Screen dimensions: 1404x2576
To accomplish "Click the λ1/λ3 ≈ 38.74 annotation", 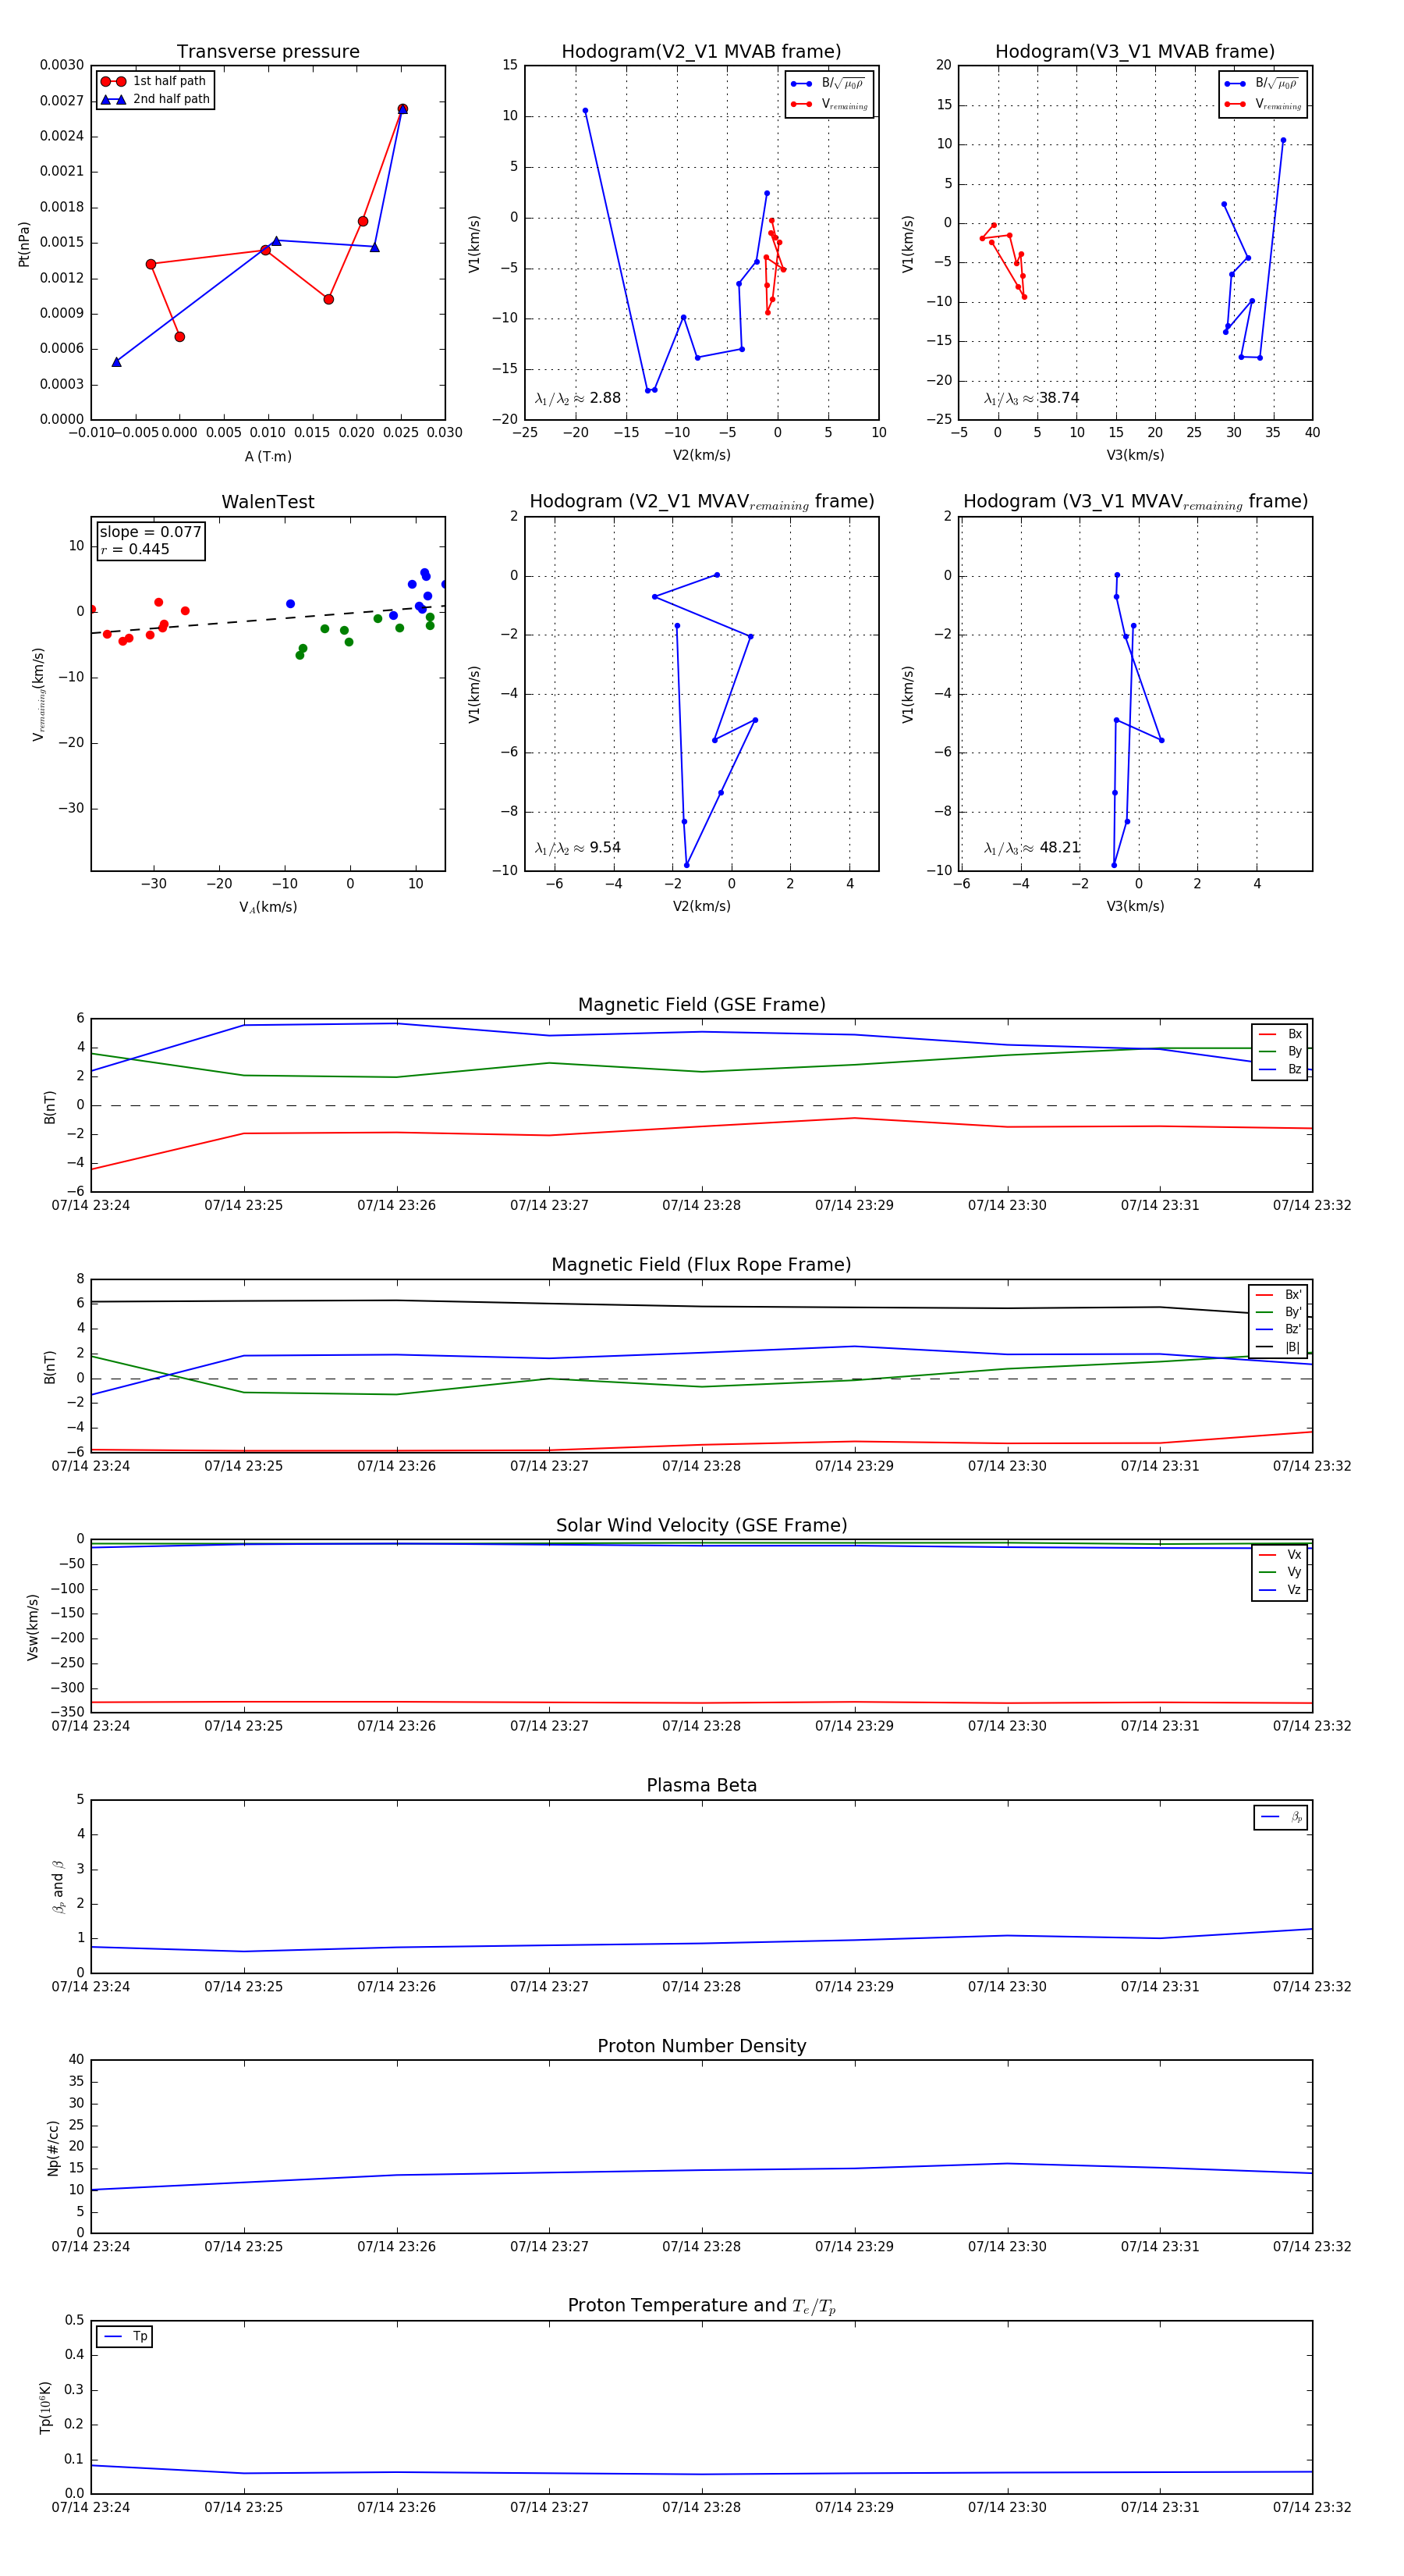I will (1031, 398).
